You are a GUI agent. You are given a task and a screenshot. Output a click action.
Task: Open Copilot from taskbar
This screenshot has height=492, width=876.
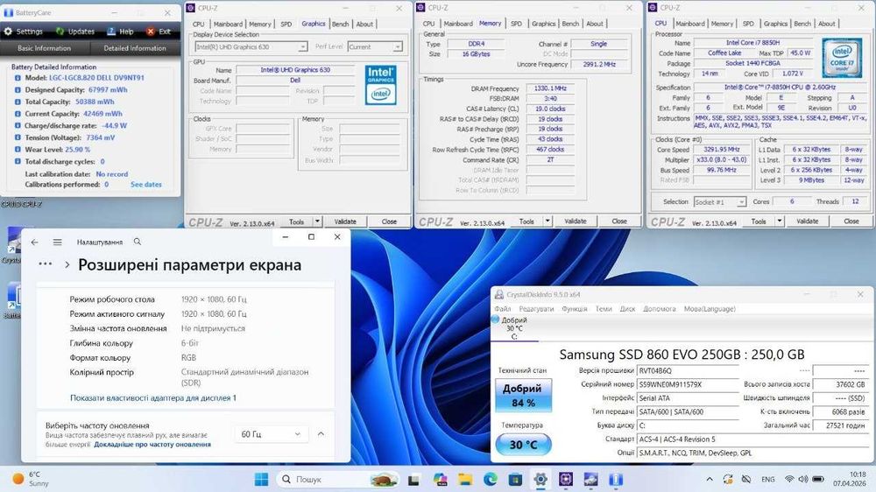[440, 479]
